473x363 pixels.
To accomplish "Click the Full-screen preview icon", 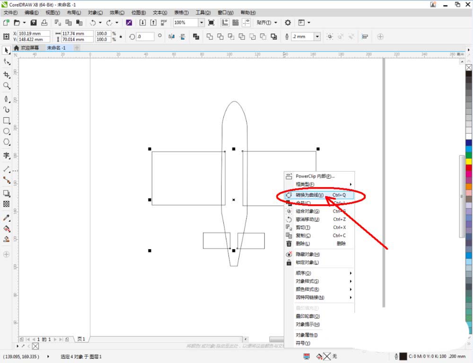I will (x=211, y=23).
